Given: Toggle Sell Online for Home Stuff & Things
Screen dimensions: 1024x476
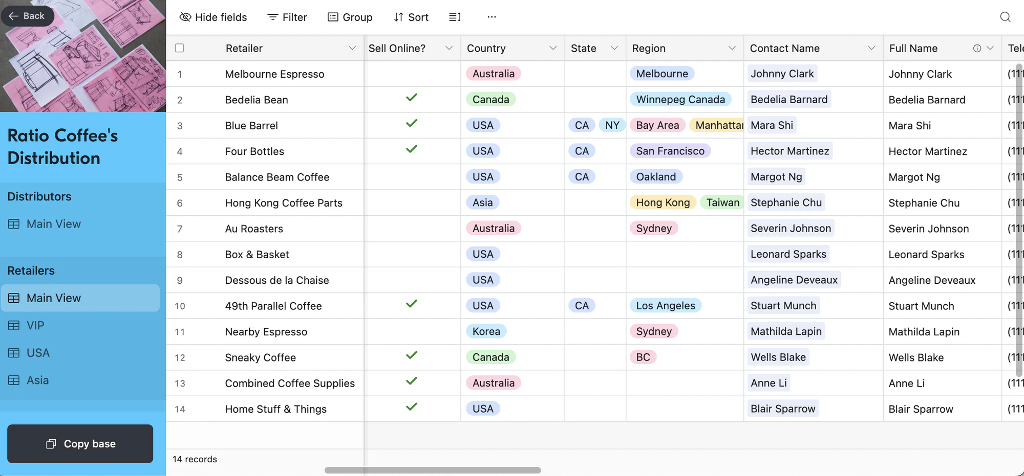Looking at the screenshot, I should click(411, 407).
